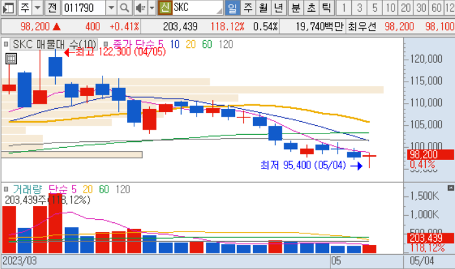The width and height of the screenshot is (455, 269).
Task: Click the SKC stock name field
Action: pyautogui.click(x=198, y=8)
